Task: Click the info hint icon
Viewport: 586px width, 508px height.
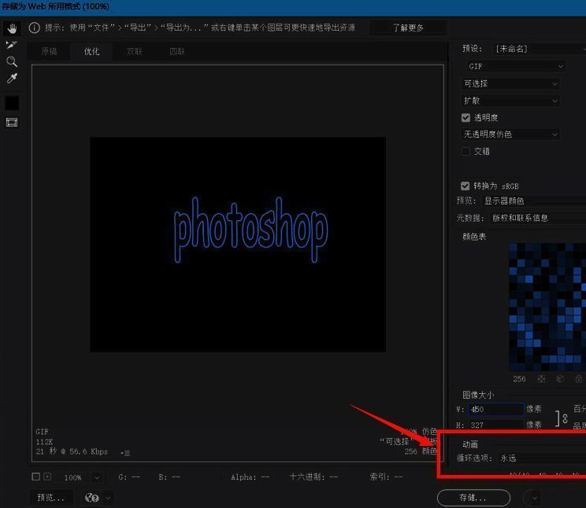Action: (x=35, y=28)
